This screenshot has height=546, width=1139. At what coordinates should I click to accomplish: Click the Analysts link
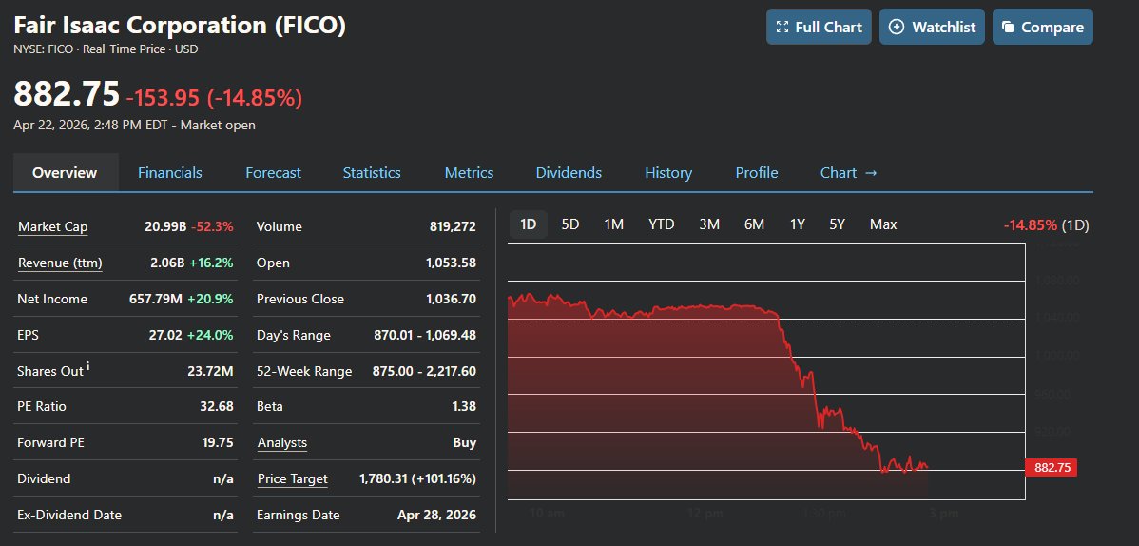tap(281, 442)
